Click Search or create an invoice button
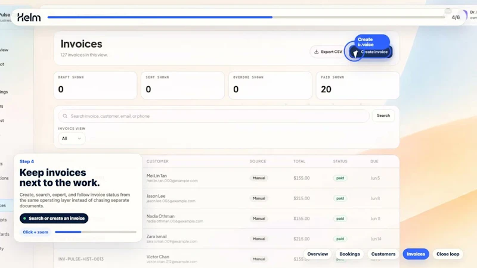The height and width of the screenshot is (268, 477). pyautogui.click(x=54, y=218)
